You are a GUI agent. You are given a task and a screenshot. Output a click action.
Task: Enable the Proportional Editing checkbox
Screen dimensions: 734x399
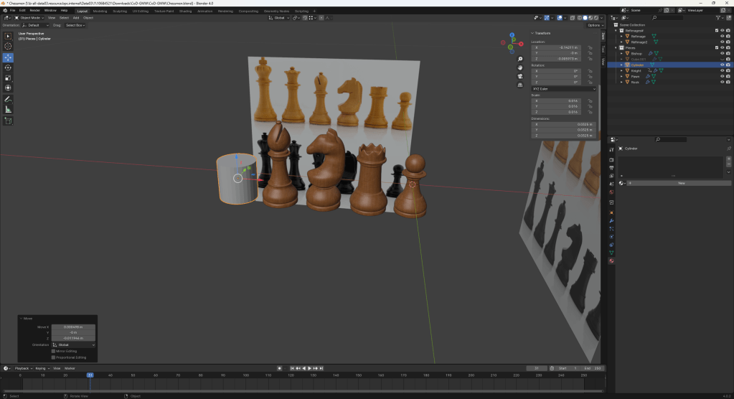(54, 357)
